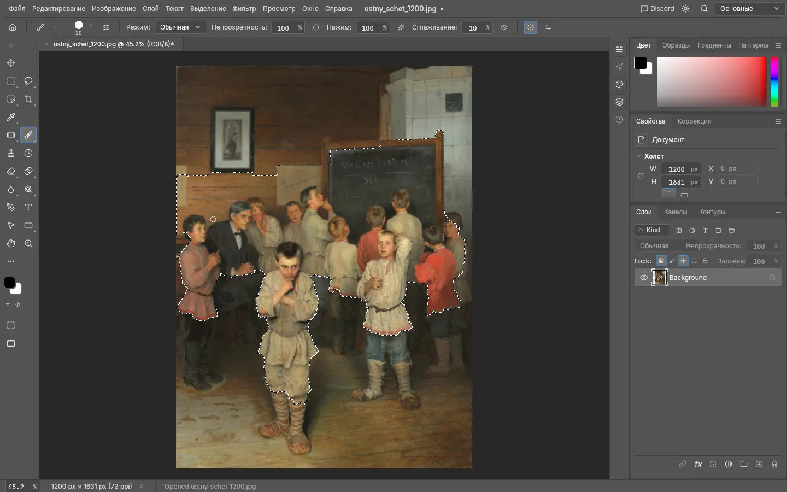Select the Hand tool
The height and width of the screenshot is (492, 787).
click(11, 243)
